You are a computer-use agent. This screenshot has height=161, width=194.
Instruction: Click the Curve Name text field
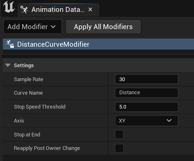point(147,93)
